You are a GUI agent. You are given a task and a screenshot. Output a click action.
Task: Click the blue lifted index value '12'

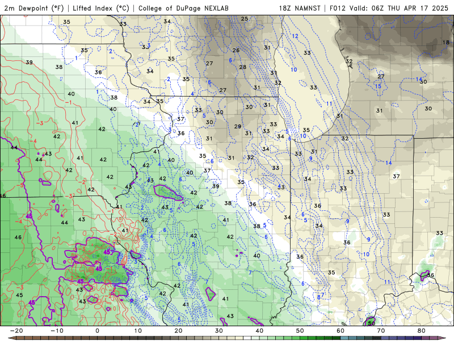pyautogui.click(x=295, y=36)
